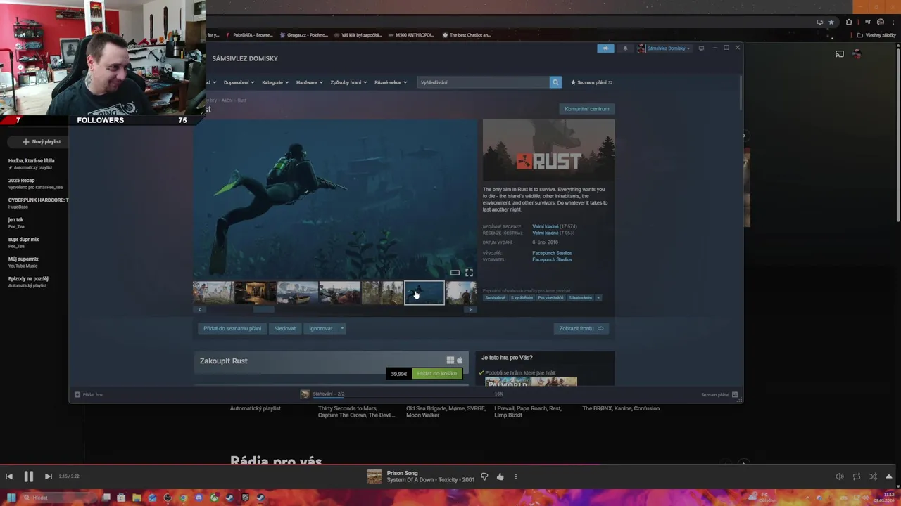Expand the Různé sekce store menu

tap(391, 82)
